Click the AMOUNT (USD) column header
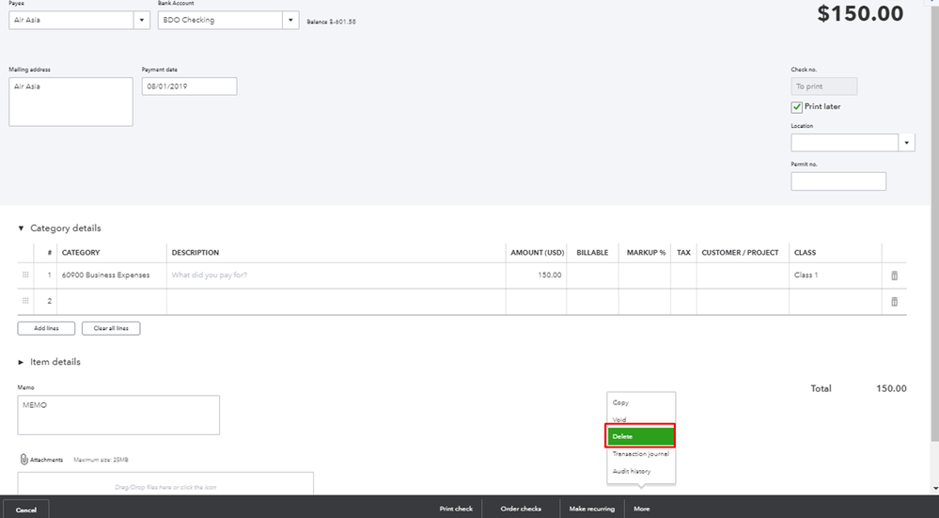Image resolution: width=939 pixels, height=518 pixels. click(537, 253)
